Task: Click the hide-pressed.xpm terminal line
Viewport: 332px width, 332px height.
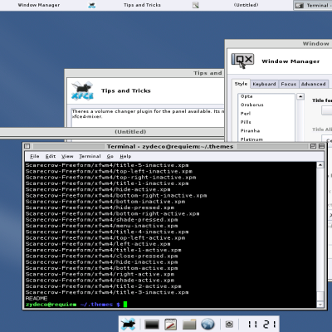Action: 100,207
